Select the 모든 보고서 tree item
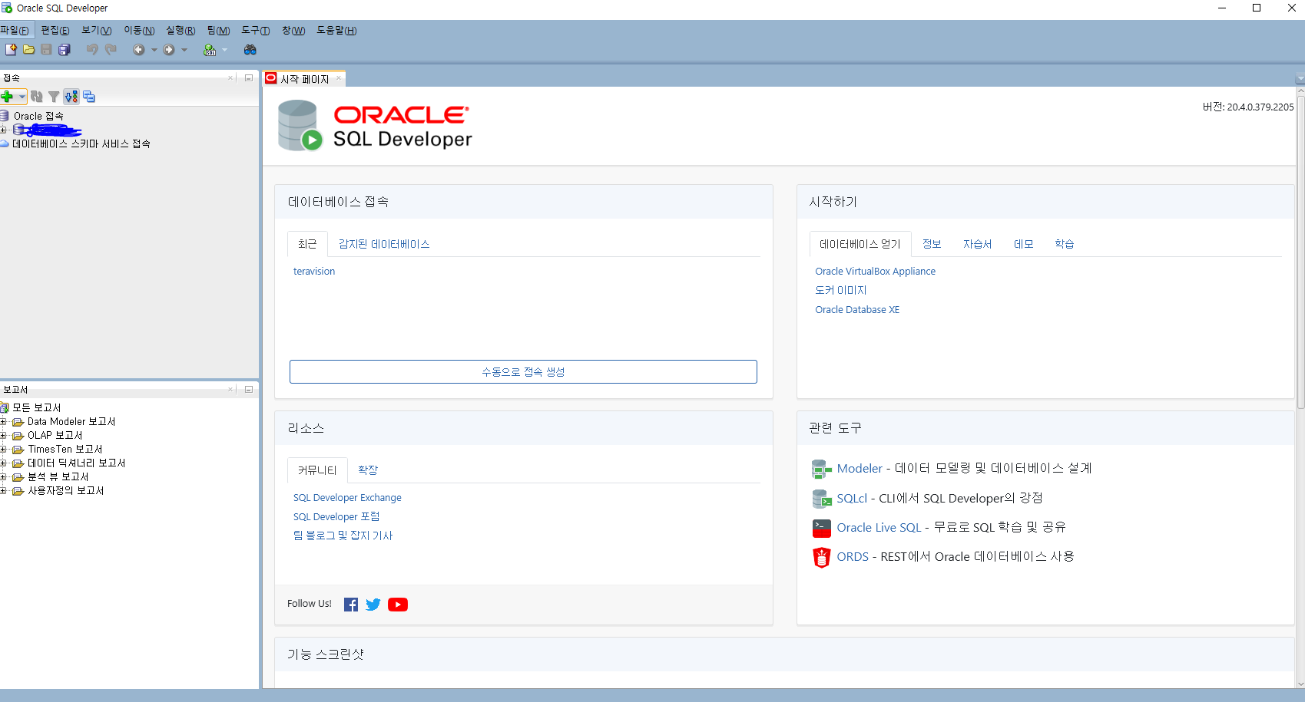Image resolution: width=1305 pixels, height=702 pixels. (x=37, y=407)
